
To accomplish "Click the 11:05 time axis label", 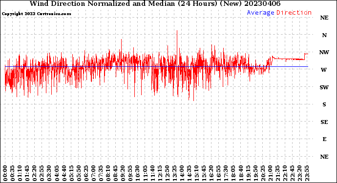I will [145, 173].
